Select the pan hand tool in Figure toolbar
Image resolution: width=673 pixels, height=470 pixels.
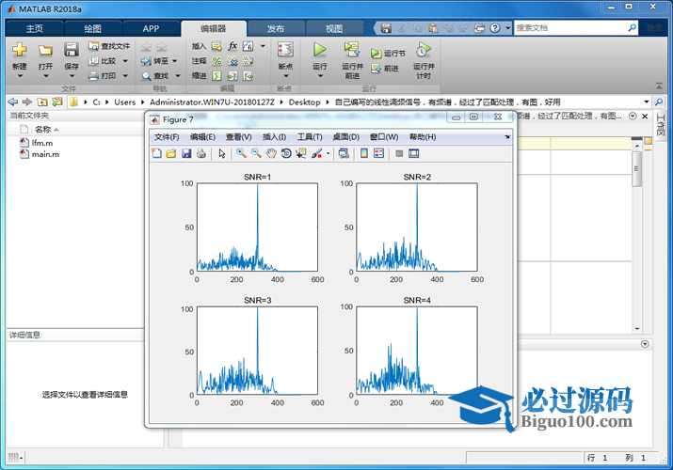[271, 153]
